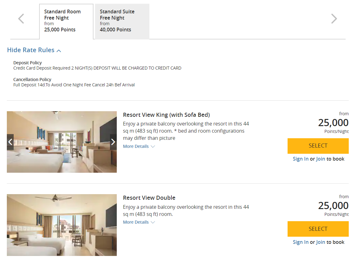Switch to Standard Suite Free Night tab
This screenshot has width=359, height=260.
tap(122, 21)
